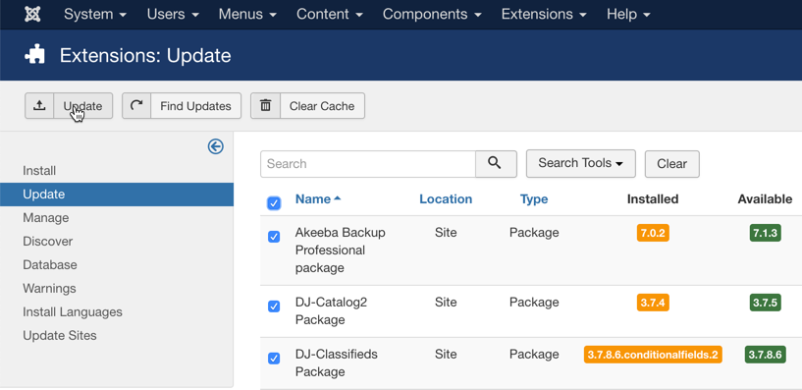Click the Clear search button

[671, 164]
